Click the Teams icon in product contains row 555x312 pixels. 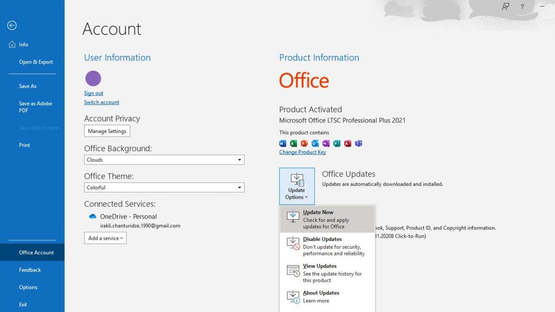pyautogui.click(x=358, y=143)
